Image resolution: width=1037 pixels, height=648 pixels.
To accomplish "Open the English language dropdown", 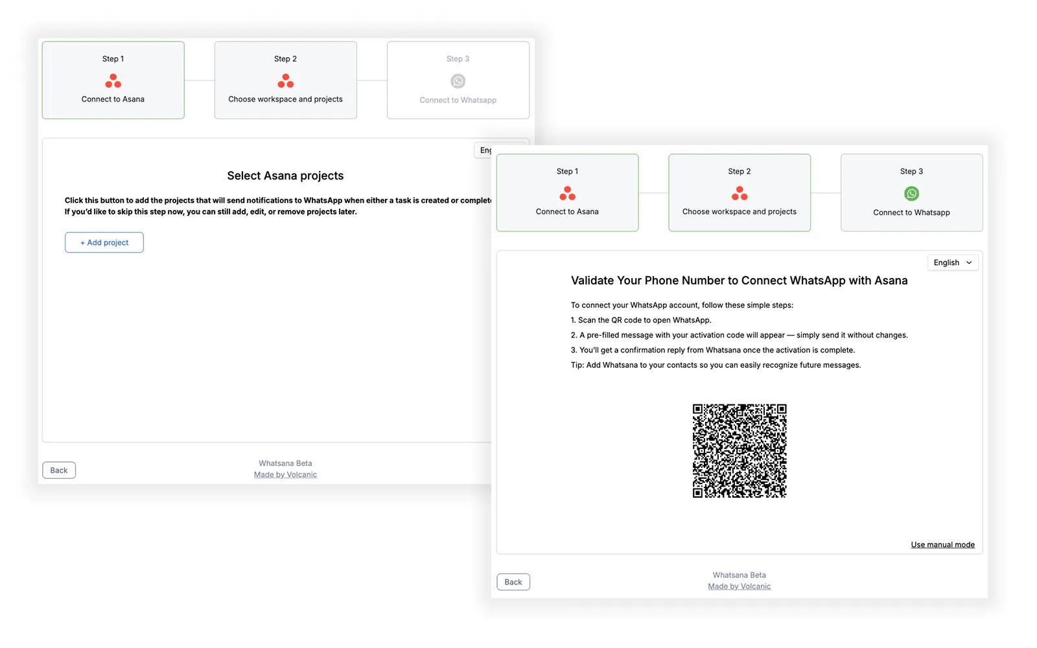I will coord(952,262).
